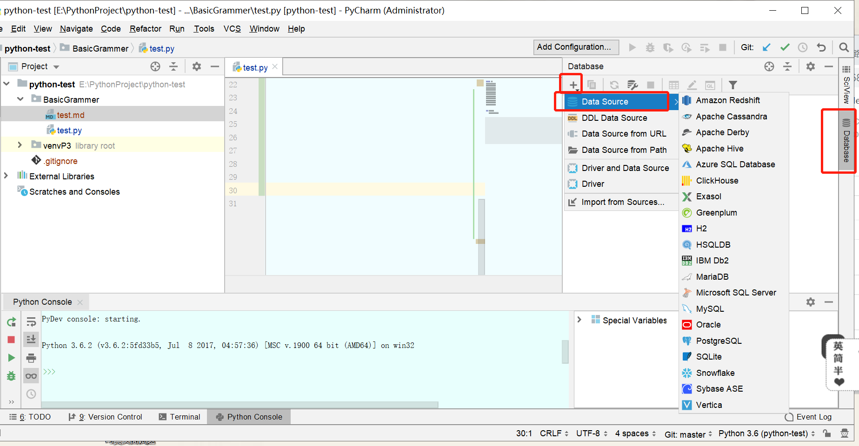Collapse all in Project panel
The width and height of the screenshot is (859, 446).
[173, 66]
